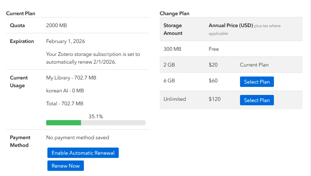Click the automatic renewal notice text

(x=93, y=58)
